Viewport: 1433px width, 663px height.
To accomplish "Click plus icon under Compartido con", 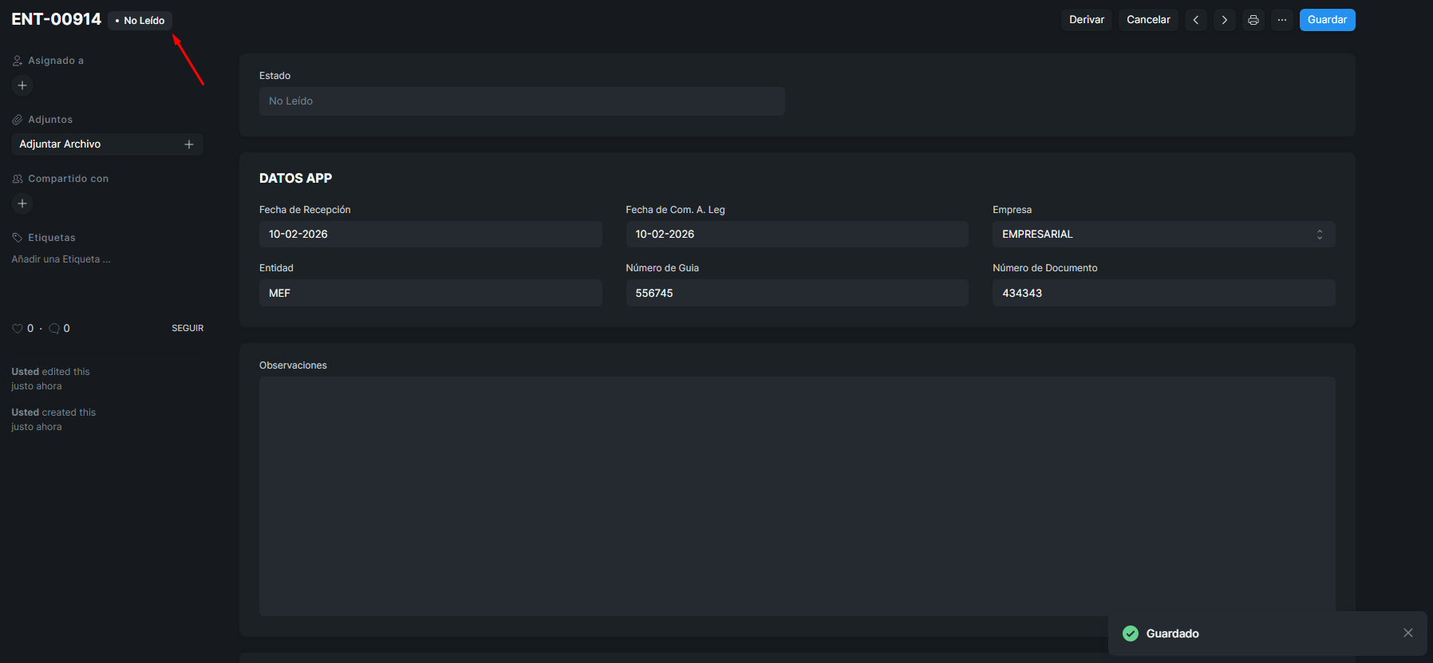I will click(22, 203).
